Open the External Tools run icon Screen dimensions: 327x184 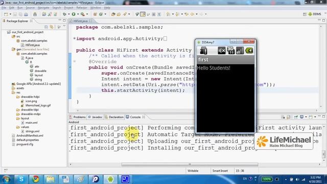pyautogui.click(x=83, y=14)
